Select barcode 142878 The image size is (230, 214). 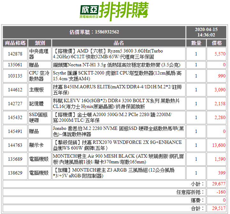coord(15,54)
